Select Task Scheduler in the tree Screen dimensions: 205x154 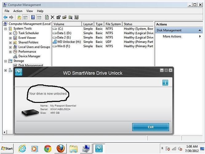(x=29, y=33)
